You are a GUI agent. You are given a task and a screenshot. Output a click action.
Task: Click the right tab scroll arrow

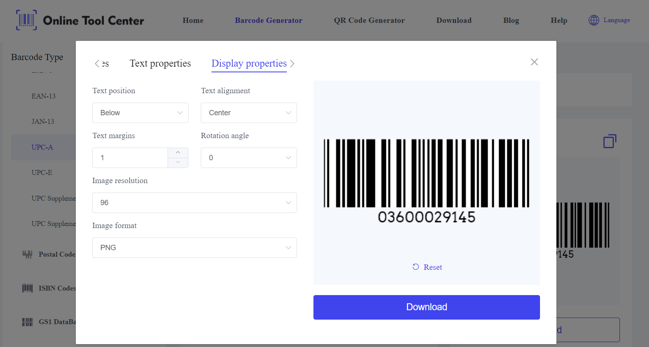click(x=292, y=63)
